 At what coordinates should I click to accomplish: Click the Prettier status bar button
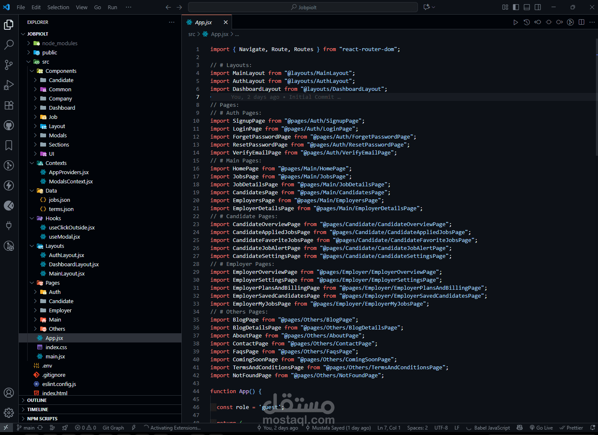tap(571, 428)
